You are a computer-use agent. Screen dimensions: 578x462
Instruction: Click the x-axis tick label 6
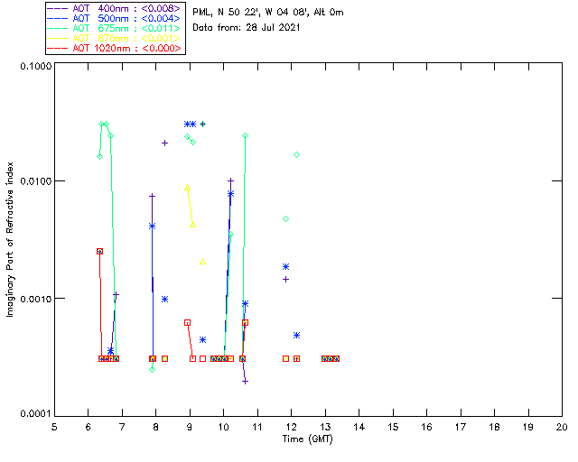(x=89, y=427)
